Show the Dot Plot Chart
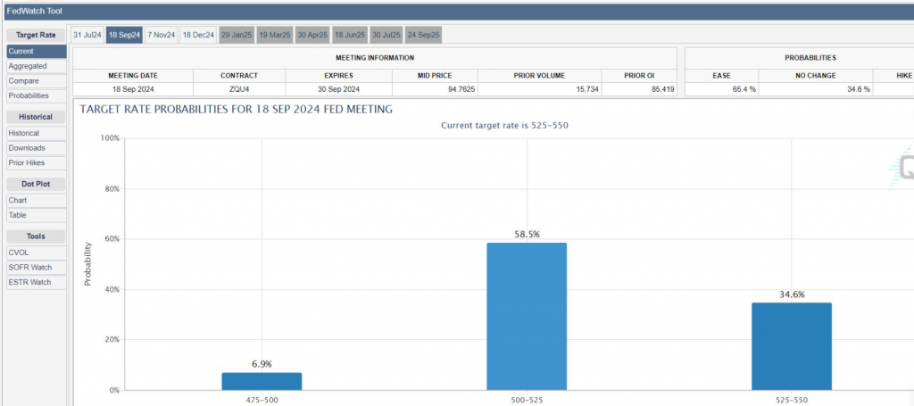The width and height of the screenshot is (914, 406). [x=36, y=200]
